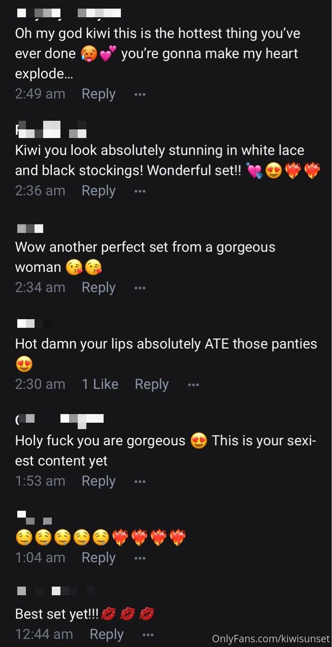
Task: Open options menu on 2:49 am comment
Action: tap(140, 94)
